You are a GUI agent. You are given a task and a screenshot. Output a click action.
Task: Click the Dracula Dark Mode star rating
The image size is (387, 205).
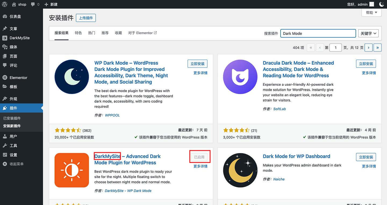click(x=236, y=130)
